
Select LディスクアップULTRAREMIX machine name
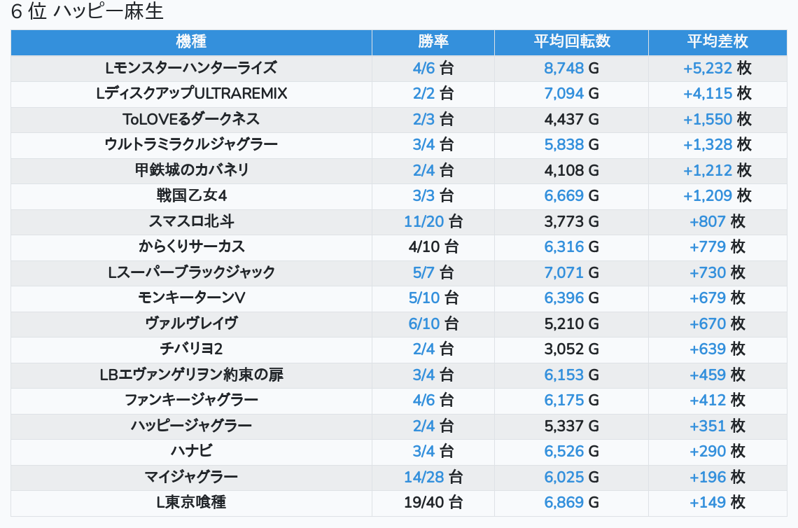click(x=191, y=94)
